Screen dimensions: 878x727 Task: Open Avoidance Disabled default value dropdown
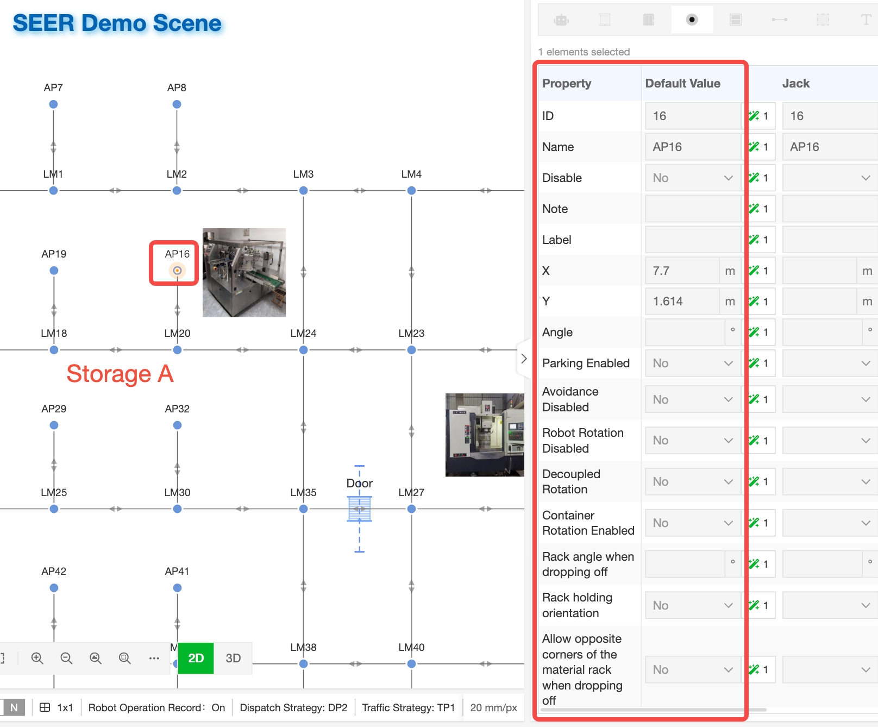coord(693,399)
